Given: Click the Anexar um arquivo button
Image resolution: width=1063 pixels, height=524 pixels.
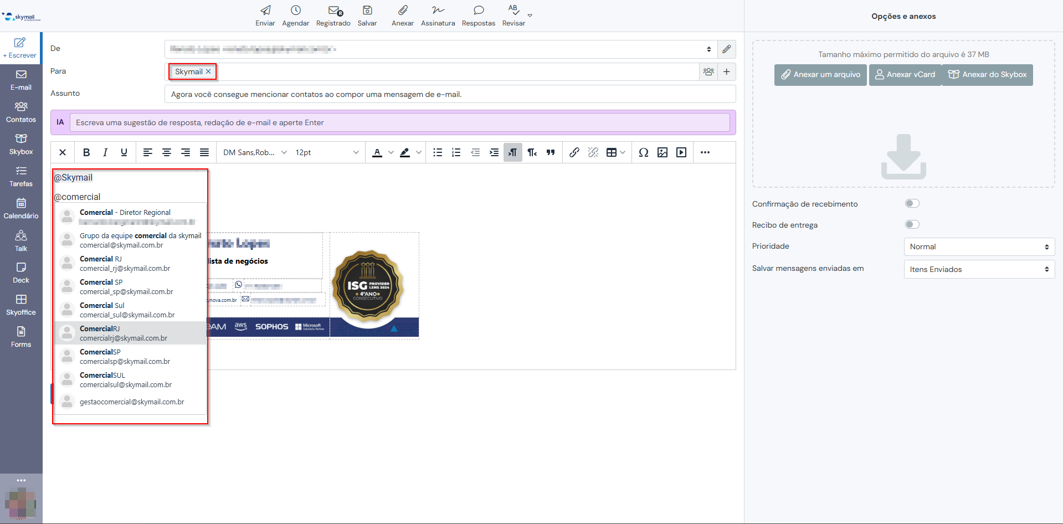Looking at the screenshot, I should [820, 75].
